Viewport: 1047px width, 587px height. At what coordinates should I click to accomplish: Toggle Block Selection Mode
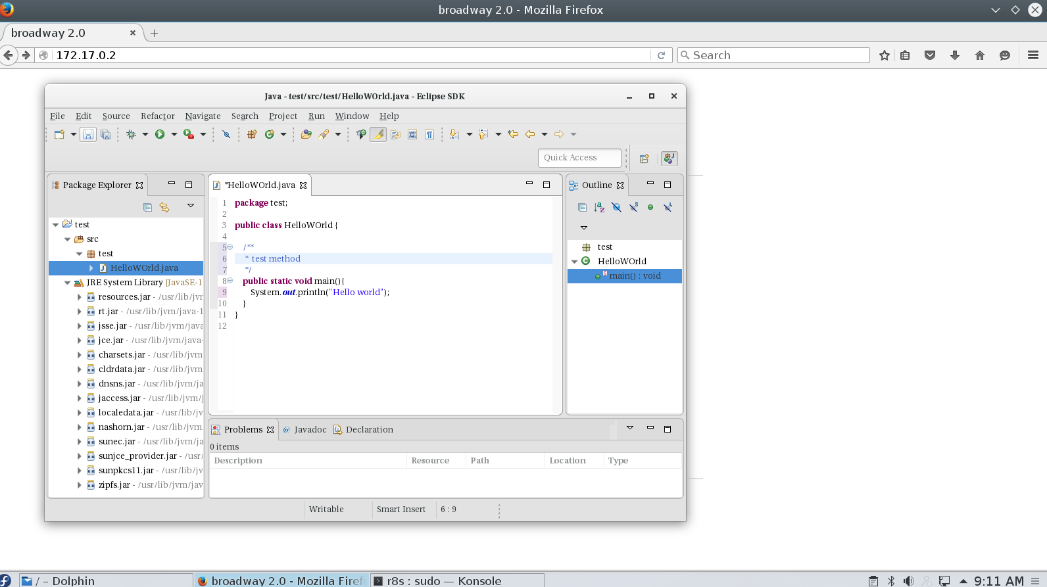[412, 134]
